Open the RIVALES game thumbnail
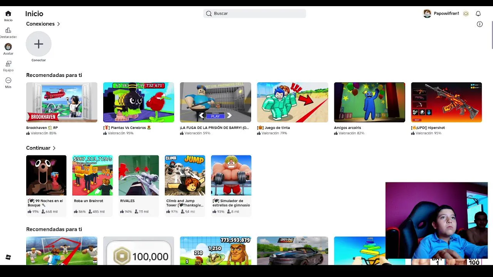Screen dimensions: 493x277 point(139,175)
